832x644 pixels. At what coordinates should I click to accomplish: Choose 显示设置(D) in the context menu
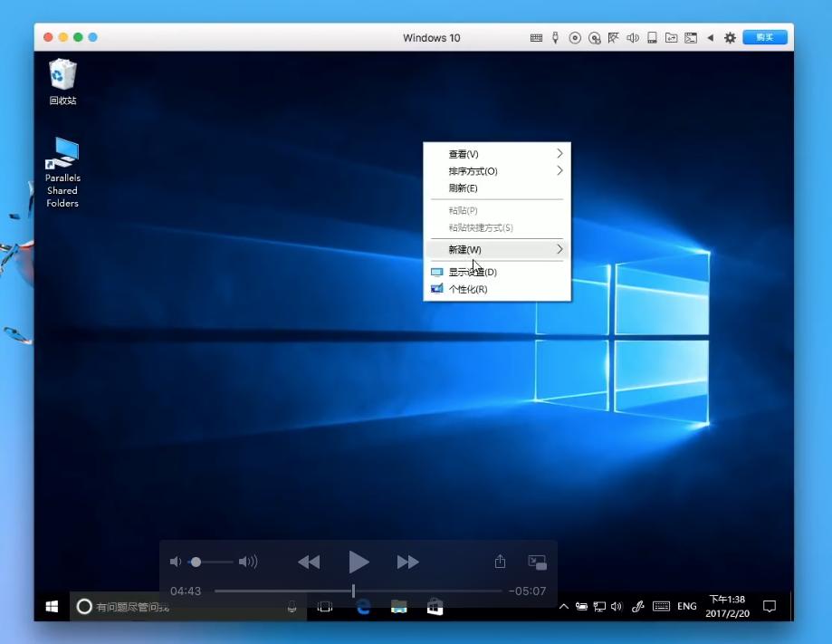pyautogui.click(x=497, y=272)
